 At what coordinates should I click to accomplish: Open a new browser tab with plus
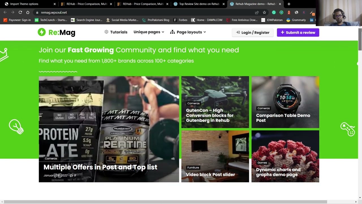point(289,4)
